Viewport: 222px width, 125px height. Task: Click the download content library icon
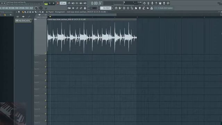[152, 8]
